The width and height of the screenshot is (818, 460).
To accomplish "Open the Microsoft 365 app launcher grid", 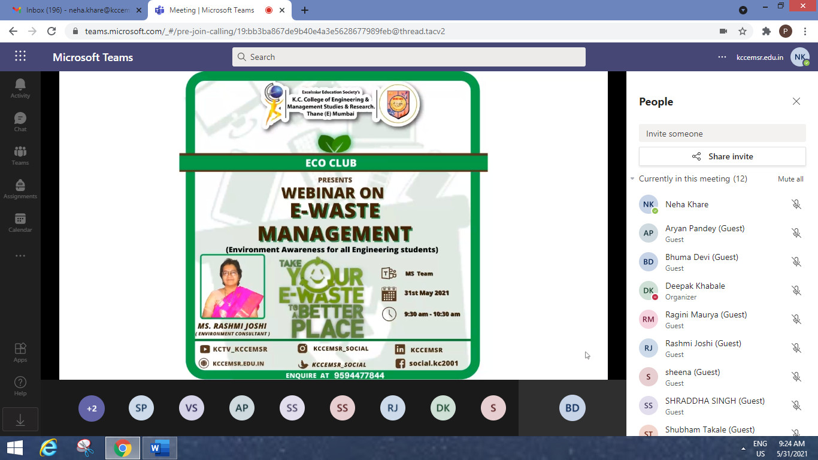I will [x=20, y=56].
